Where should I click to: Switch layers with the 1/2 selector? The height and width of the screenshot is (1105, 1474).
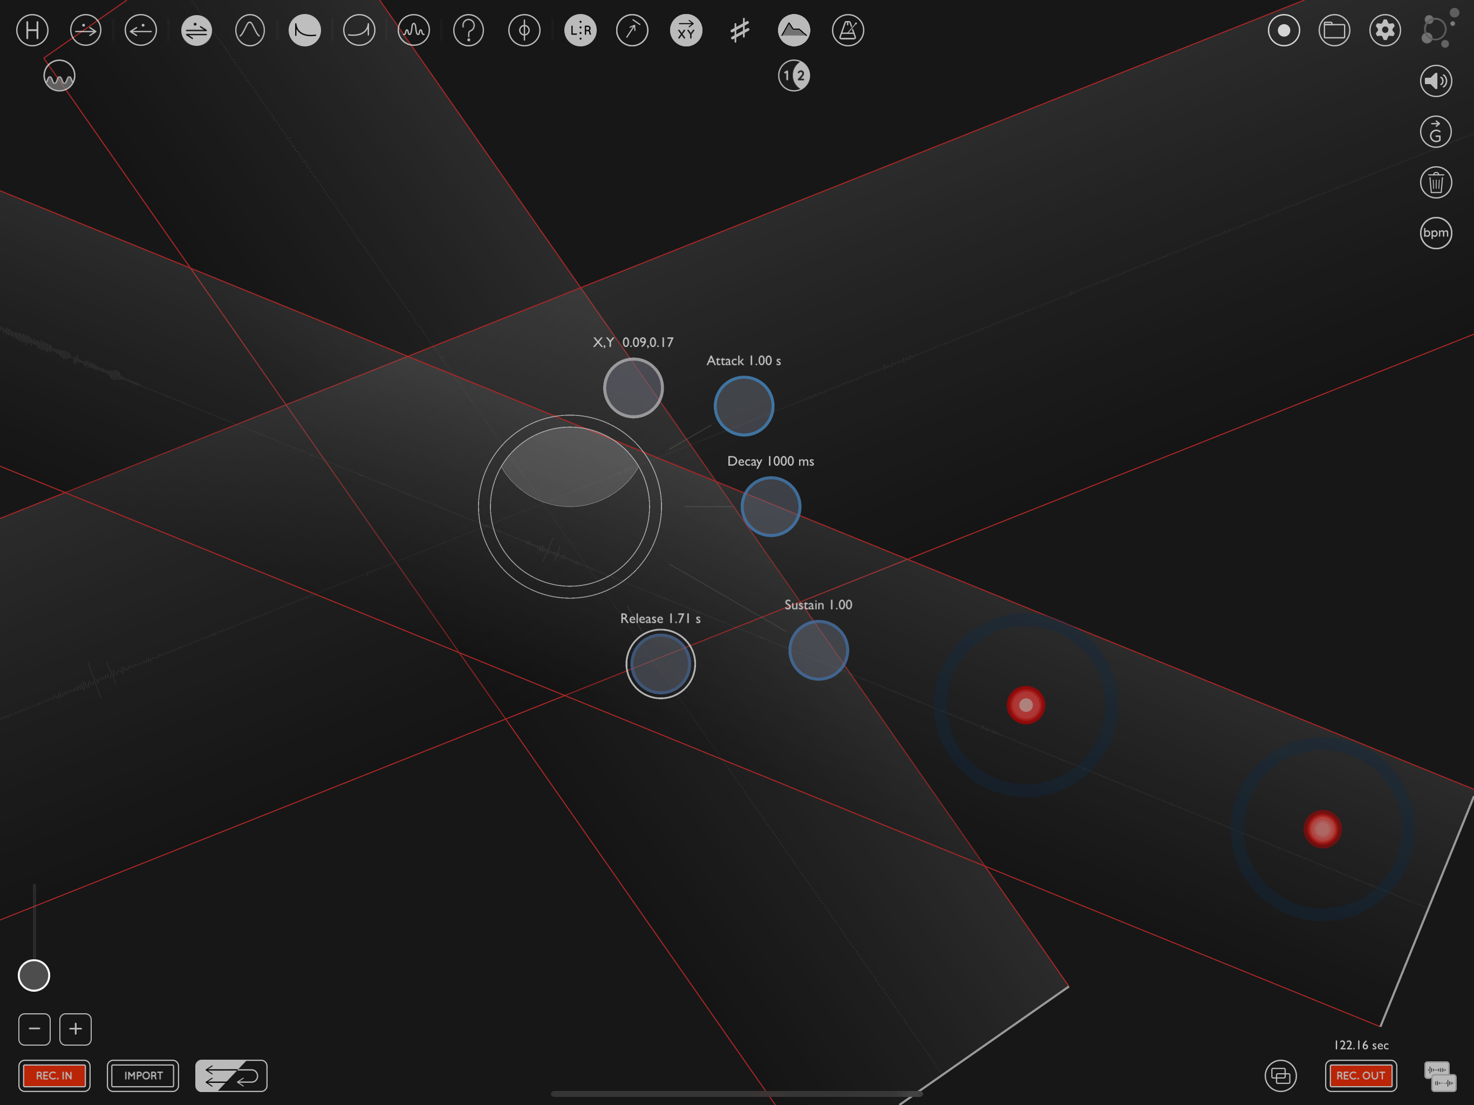point(794,76)
